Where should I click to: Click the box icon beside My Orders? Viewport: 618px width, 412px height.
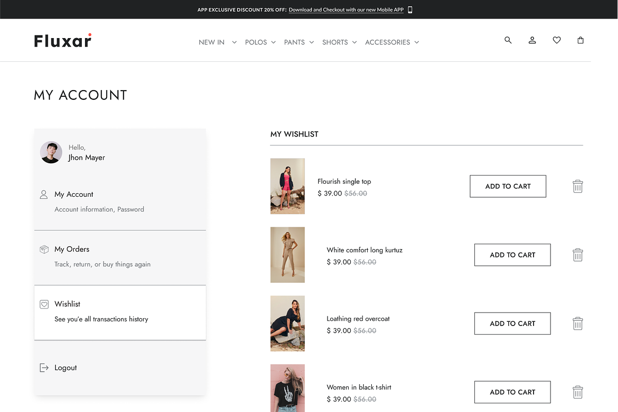(x=44, y=249)
